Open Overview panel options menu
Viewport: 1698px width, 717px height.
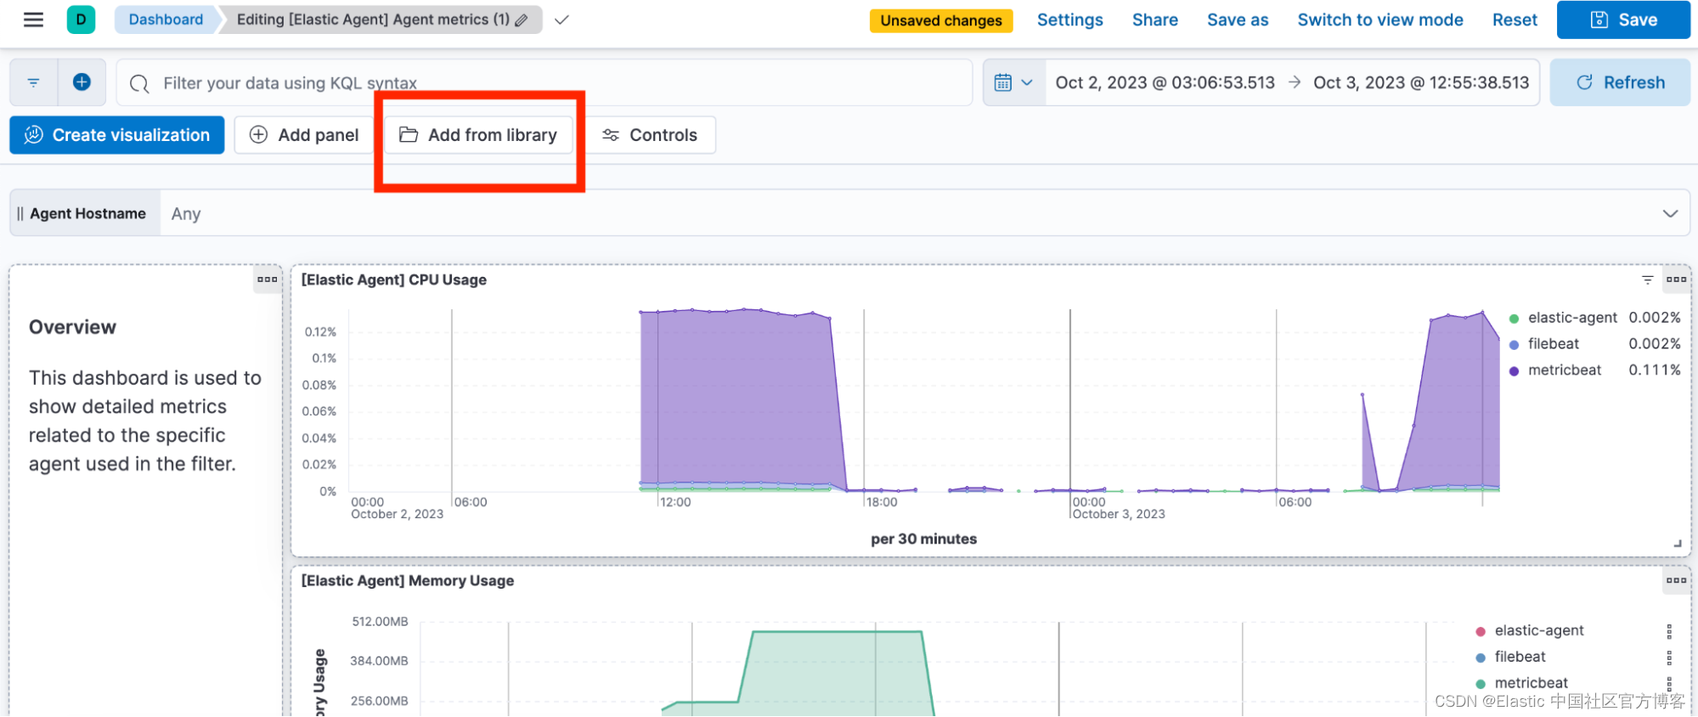267,279
